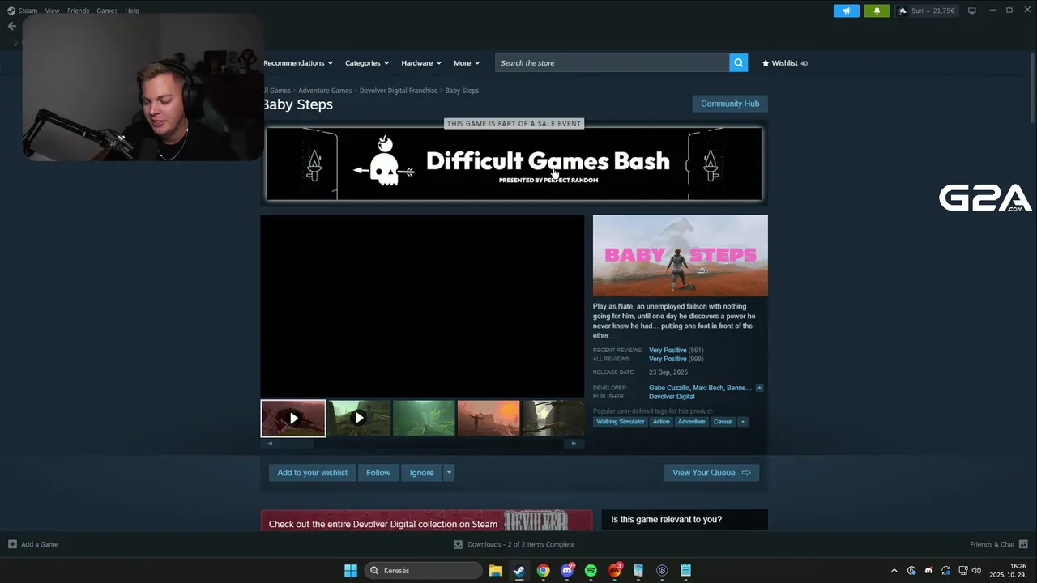This screenshot has height=583, width=1037.
Task: Click the Steam taskbar icon
Action: pyautogui.click(x=519, y=571)
